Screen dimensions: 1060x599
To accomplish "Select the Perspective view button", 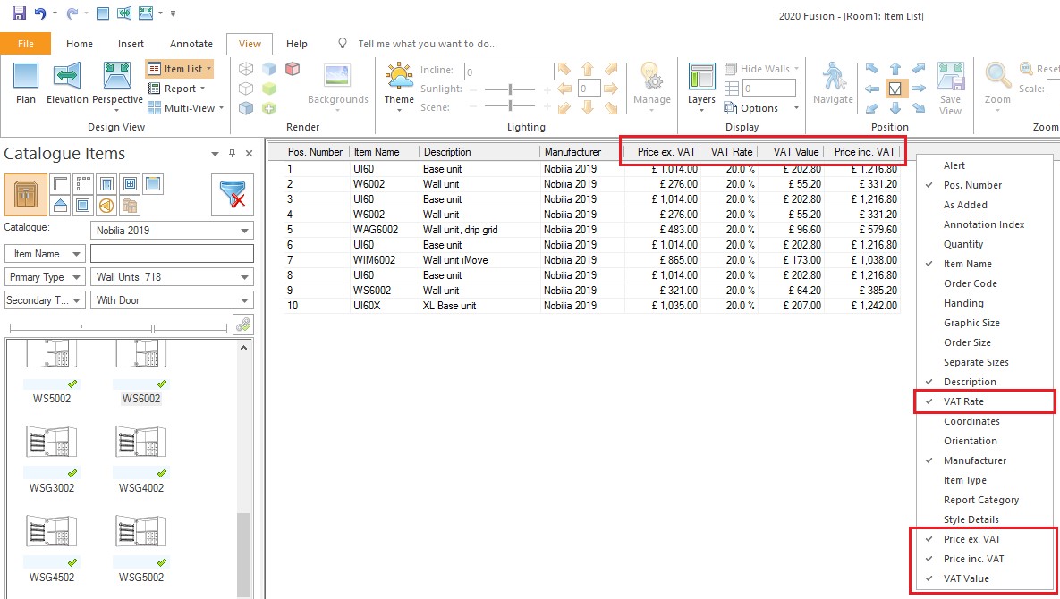I will tap(117, 85).
